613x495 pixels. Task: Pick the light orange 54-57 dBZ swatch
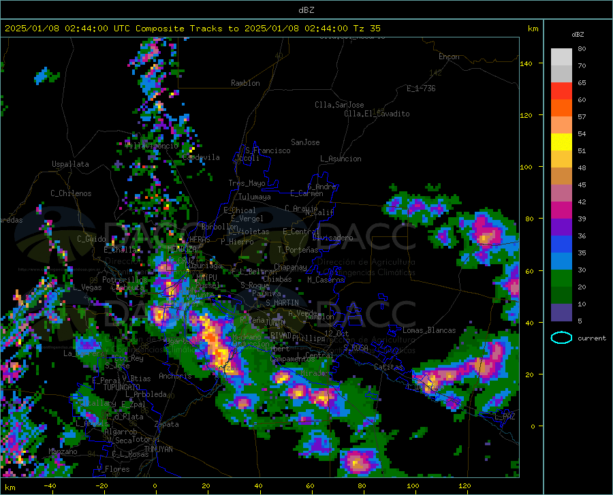tap(561, 125)
